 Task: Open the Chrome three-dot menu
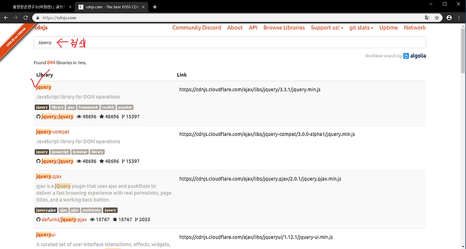coord(459,18)
